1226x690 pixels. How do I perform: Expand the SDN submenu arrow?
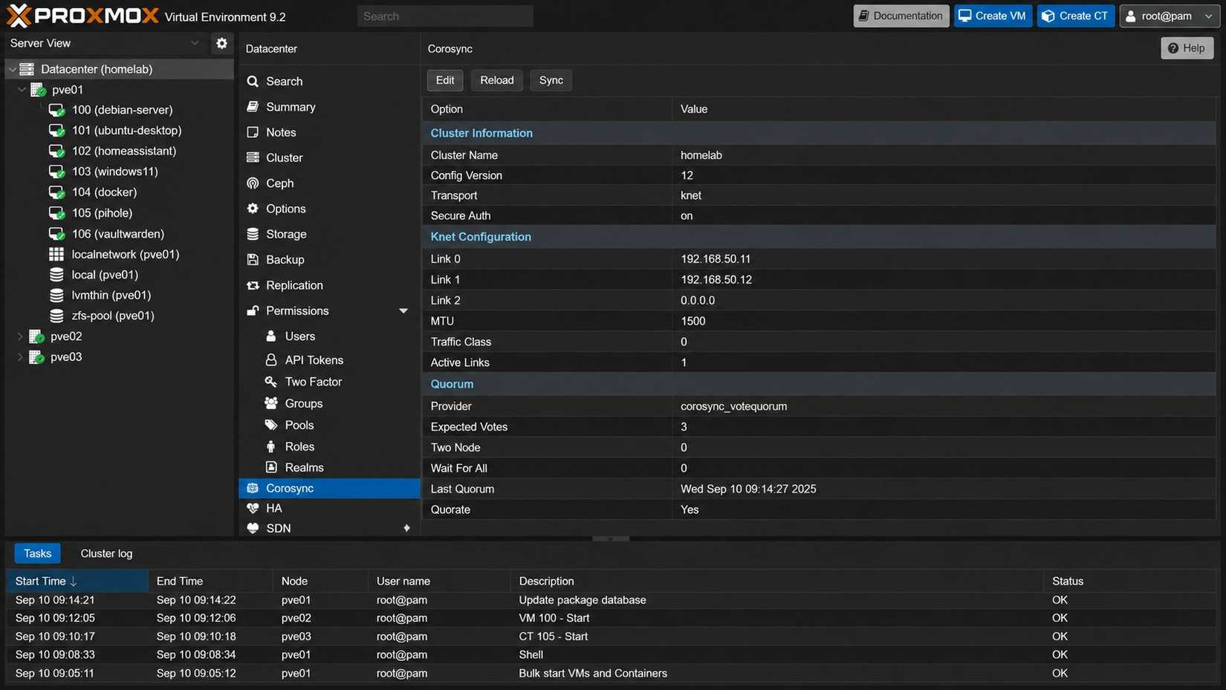(406, 528)
